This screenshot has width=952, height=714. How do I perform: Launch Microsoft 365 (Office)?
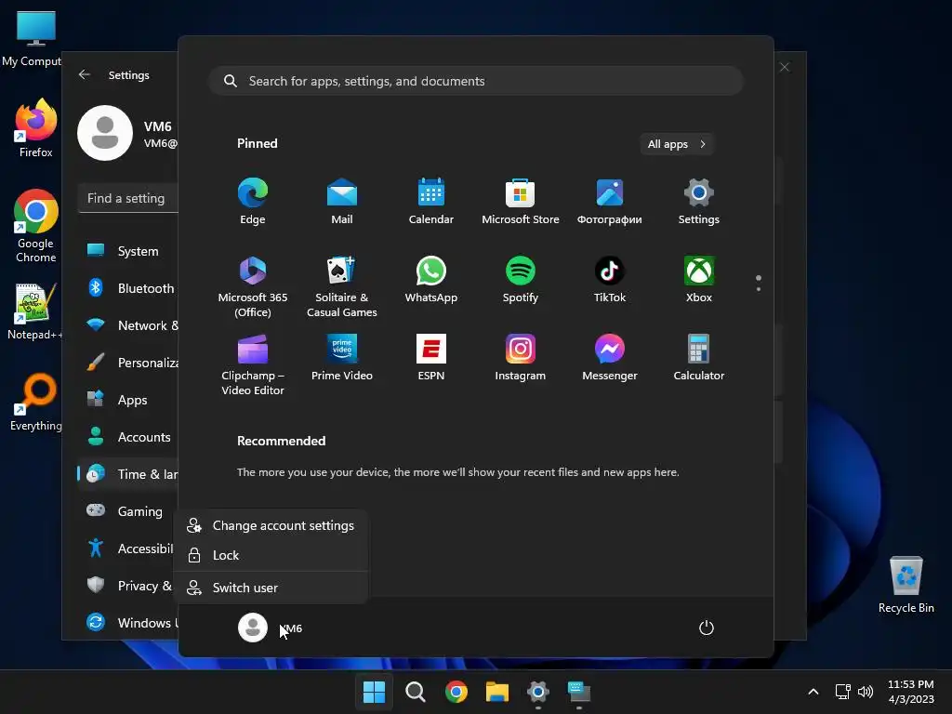[x=253, y=286]
